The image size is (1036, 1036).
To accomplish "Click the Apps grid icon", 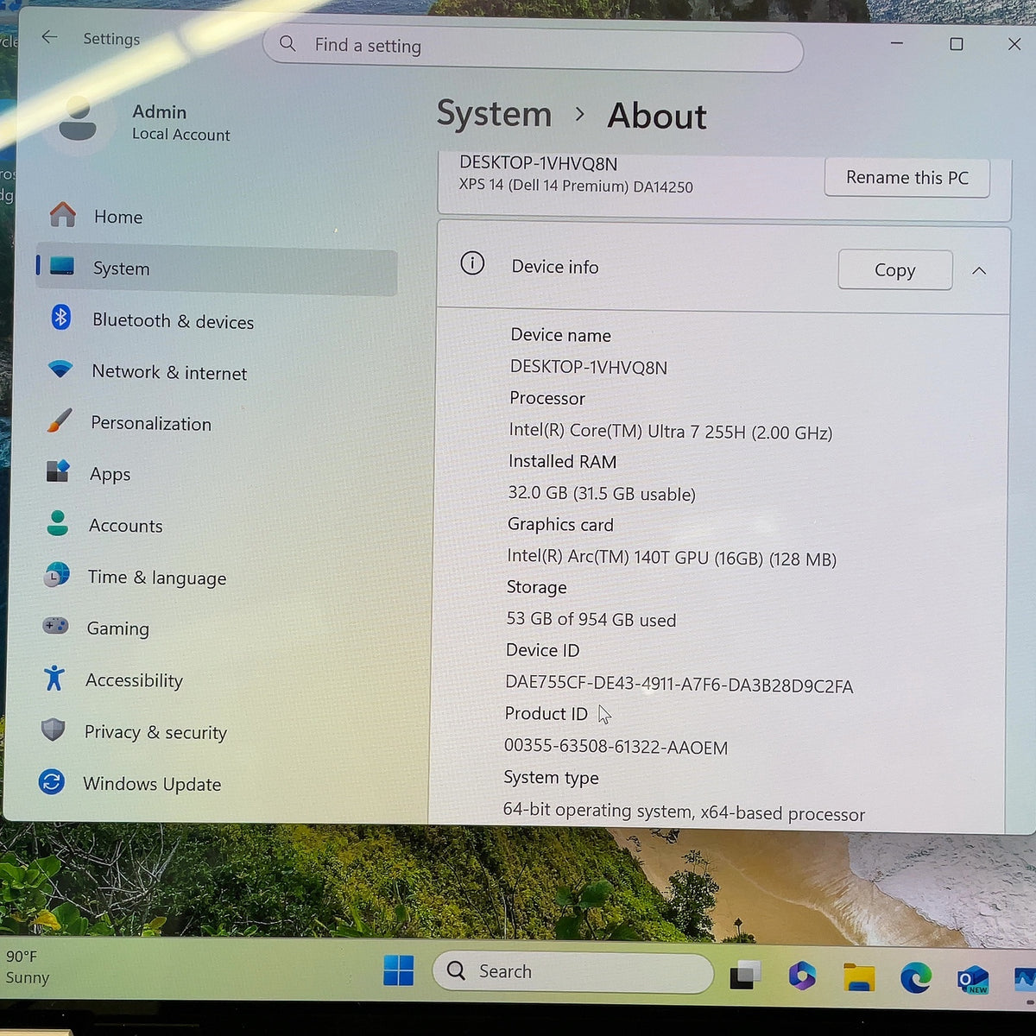I will coord(58,471).
